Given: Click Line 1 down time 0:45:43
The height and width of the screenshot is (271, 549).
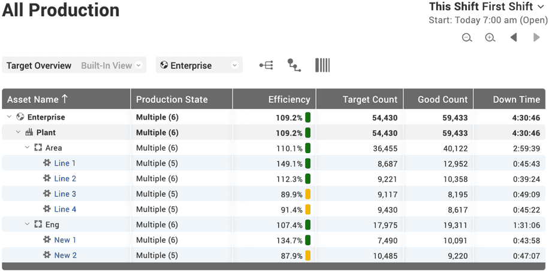Looking at the screenshot, I should click(526, 164).
